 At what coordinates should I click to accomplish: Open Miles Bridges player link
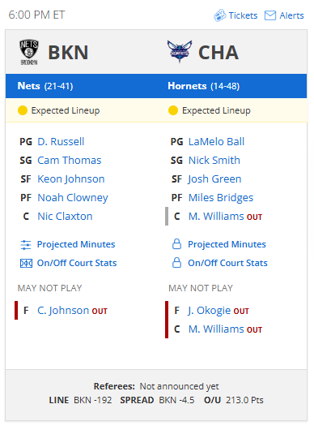coord(221,198)
